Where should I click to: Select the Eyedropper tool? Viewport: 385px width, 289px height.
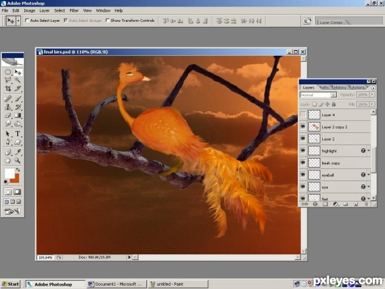coord(18,152)
